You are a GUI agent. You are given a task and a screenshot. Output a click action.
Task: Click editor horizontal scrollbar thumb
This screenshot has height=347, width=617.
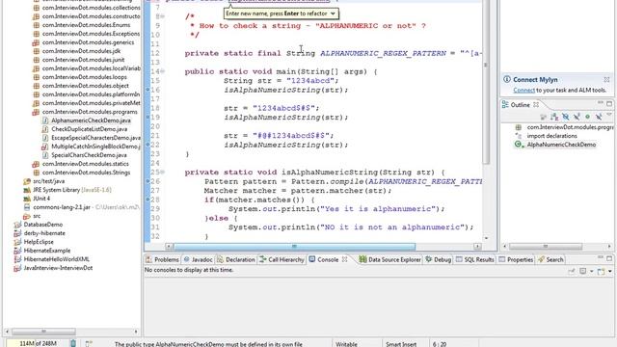tap(294, 247)
